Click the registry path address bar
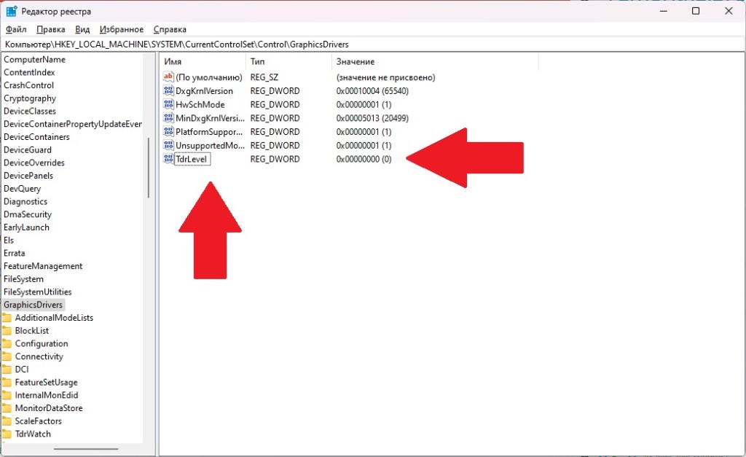The height and width of the screenshot is (457, 746). click(x=372, y=44)
